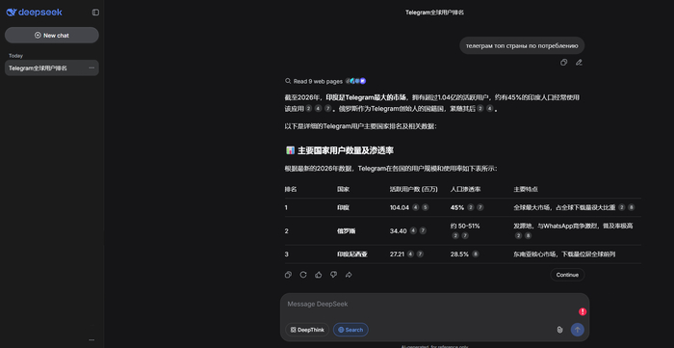
Task: Click the 27.21 table cell
Action: pyautogui.click(x=397, y=254)
